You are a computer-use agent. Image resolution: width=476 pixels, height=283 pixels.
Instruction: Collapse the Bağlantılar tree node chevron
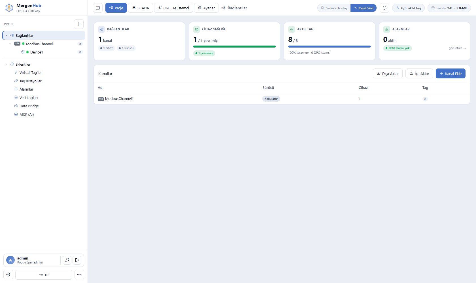coord(6,35)
